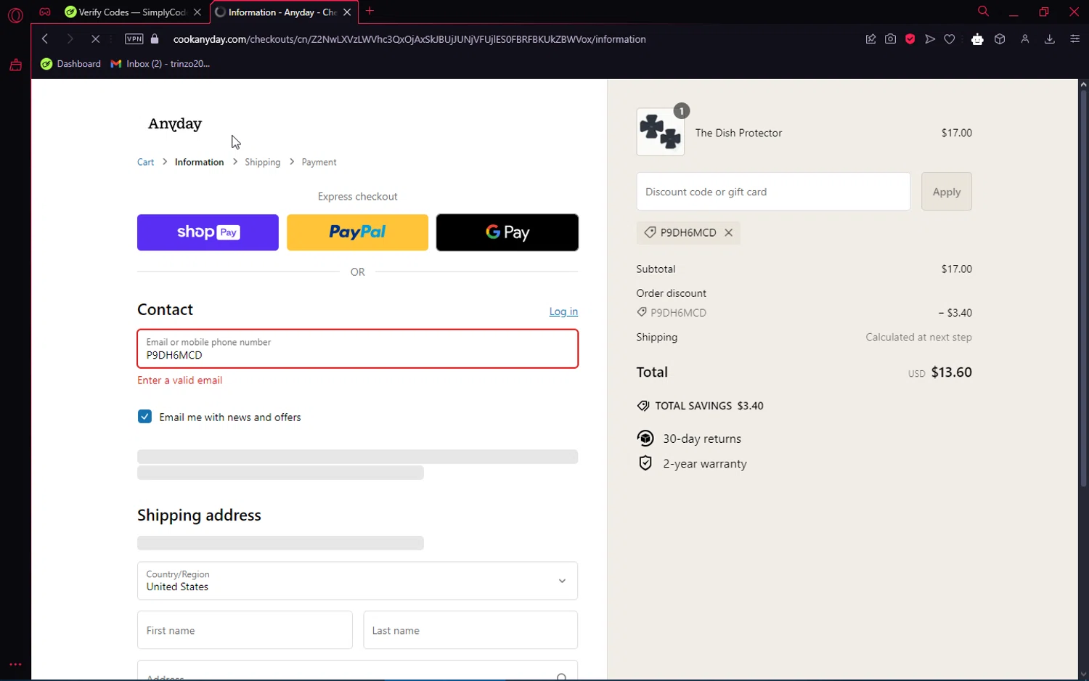Select the Information breadcrumb step

199,162
